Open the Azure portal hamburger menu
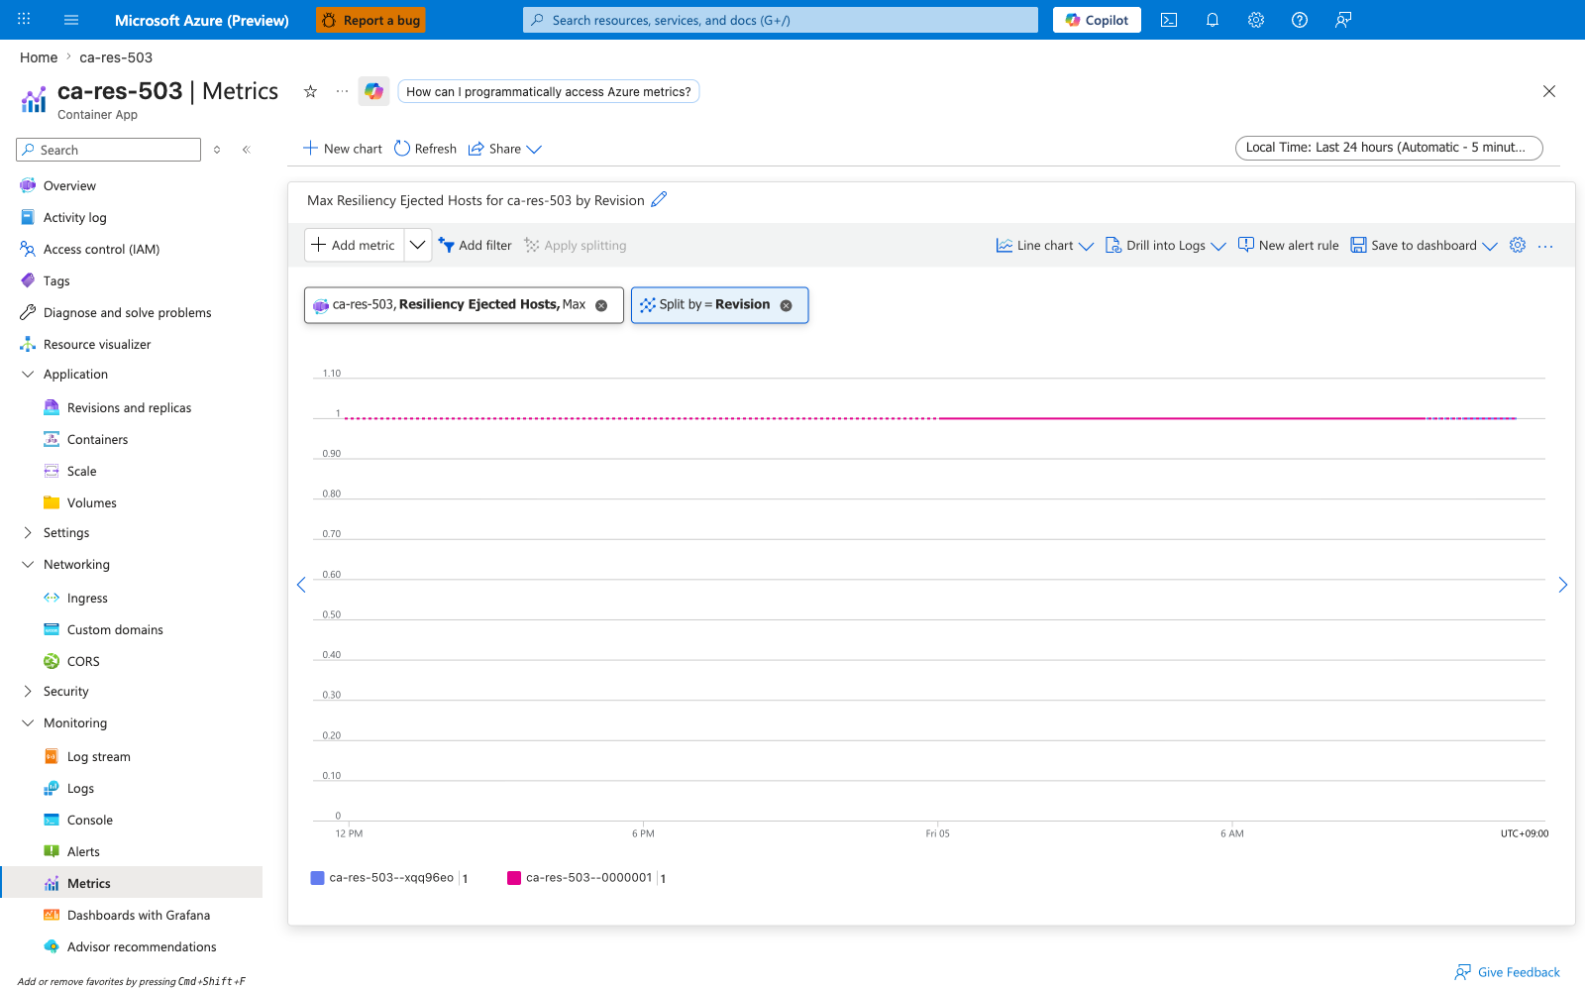 point(71,20)
